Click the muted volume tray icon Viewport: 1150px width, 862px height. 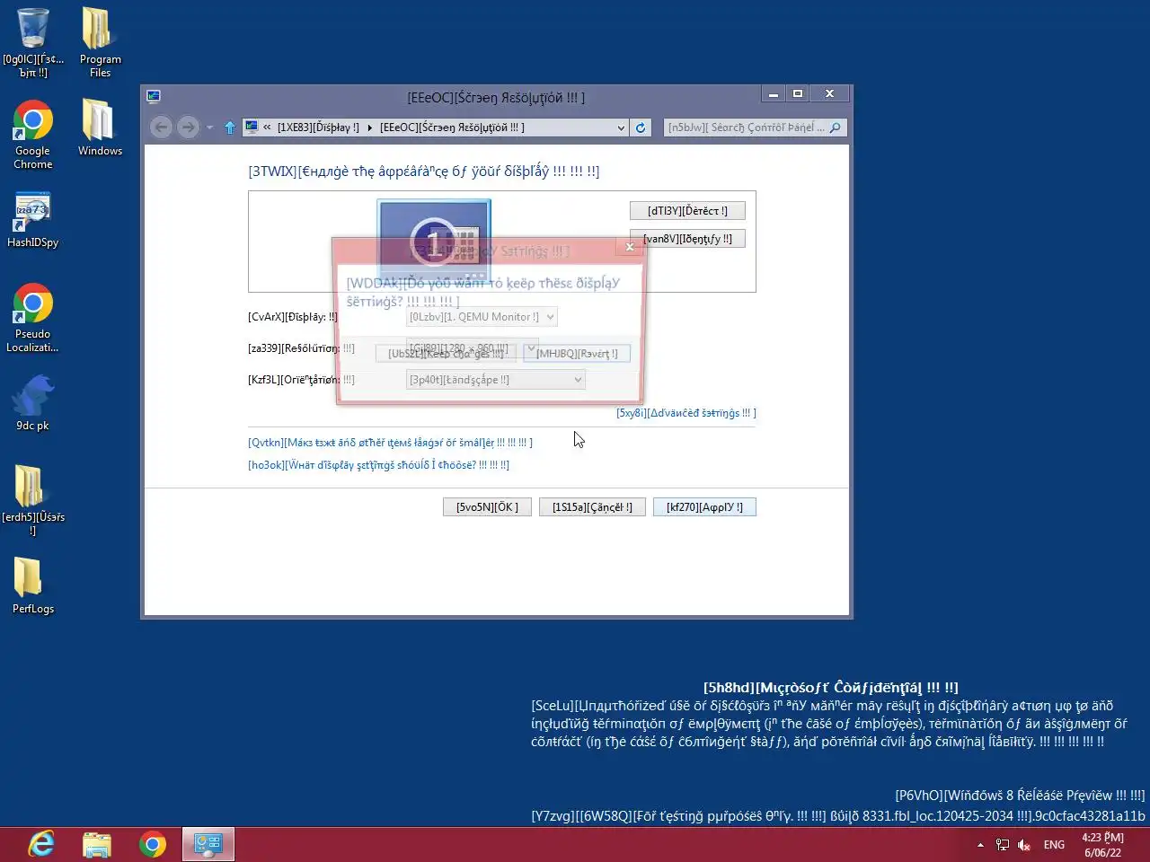pyautogui.click(x=1024, y=845)
